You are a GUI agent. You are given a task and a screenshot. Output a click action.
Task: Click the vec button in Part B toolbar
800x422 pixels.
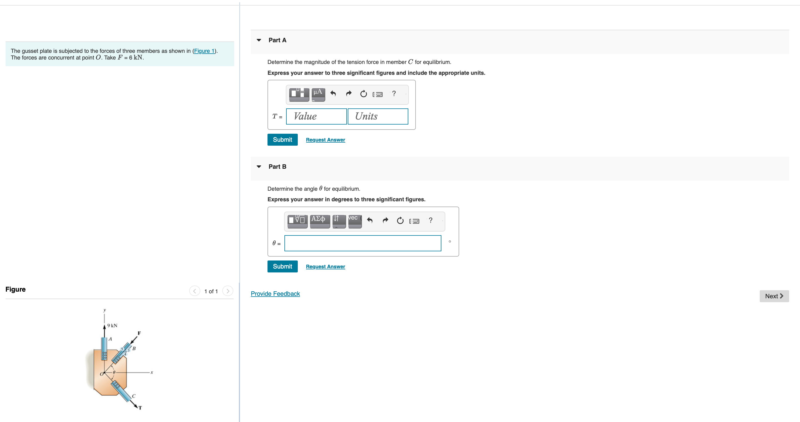click(355, 221)
